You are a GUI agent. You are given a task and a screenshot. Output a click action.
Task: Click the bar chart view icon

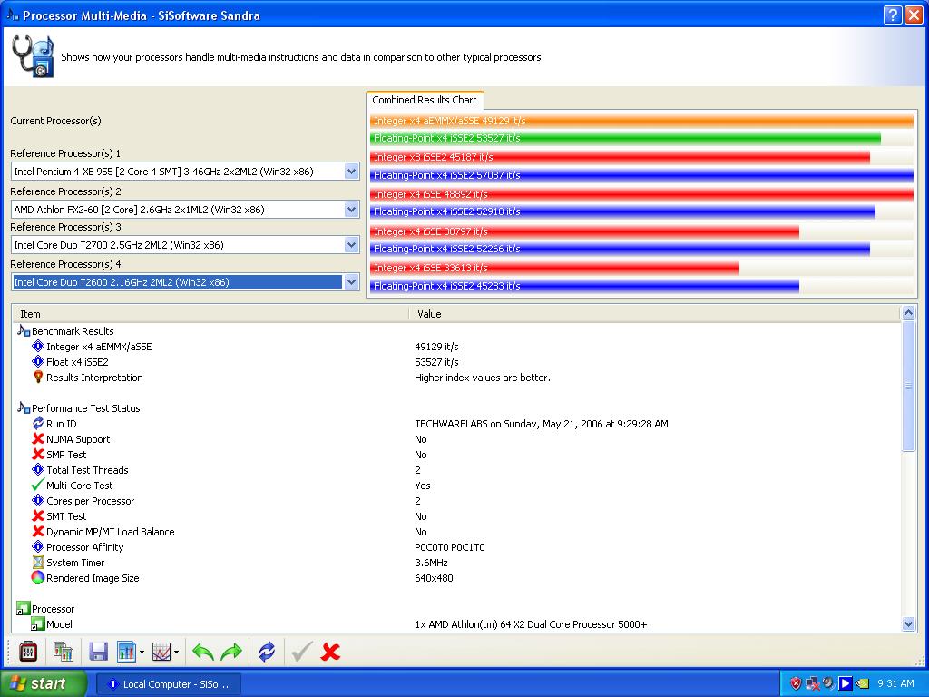[x=126, y=652]
